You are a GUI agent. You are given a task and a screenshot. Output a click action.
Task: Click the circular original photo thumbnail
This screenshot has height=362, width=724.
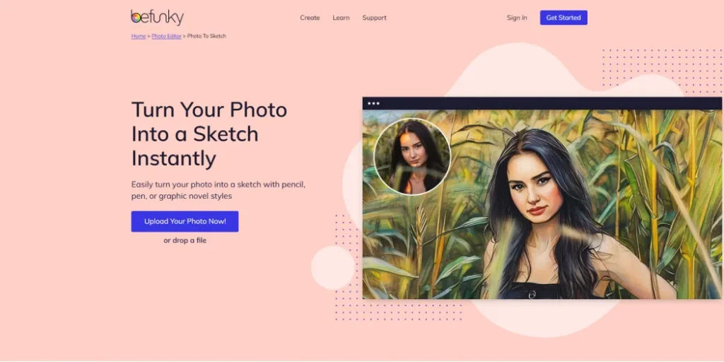[x=412, y=156]
